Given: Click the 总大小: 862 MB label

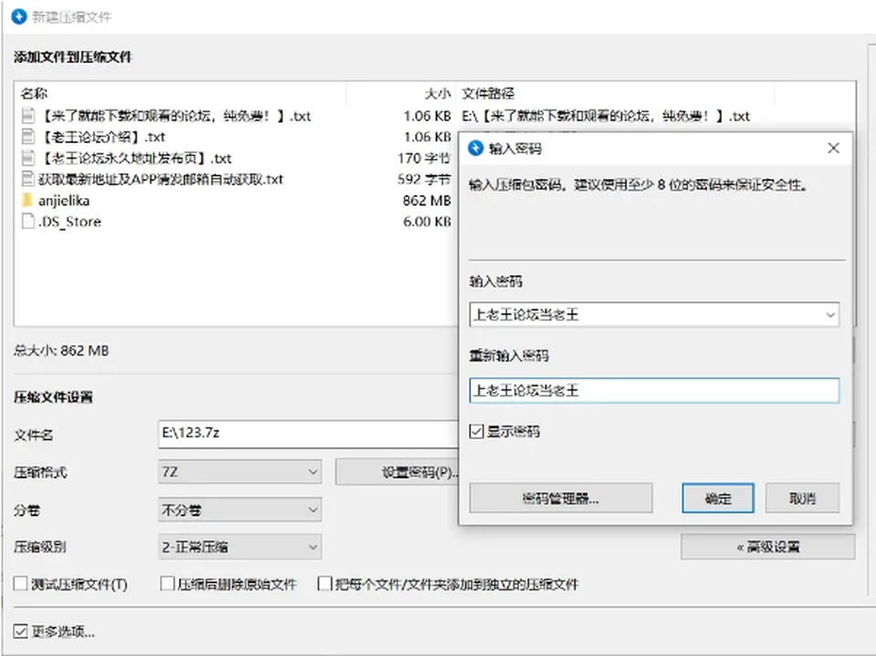Looking at the screenshot, I should tap(61, 350).
